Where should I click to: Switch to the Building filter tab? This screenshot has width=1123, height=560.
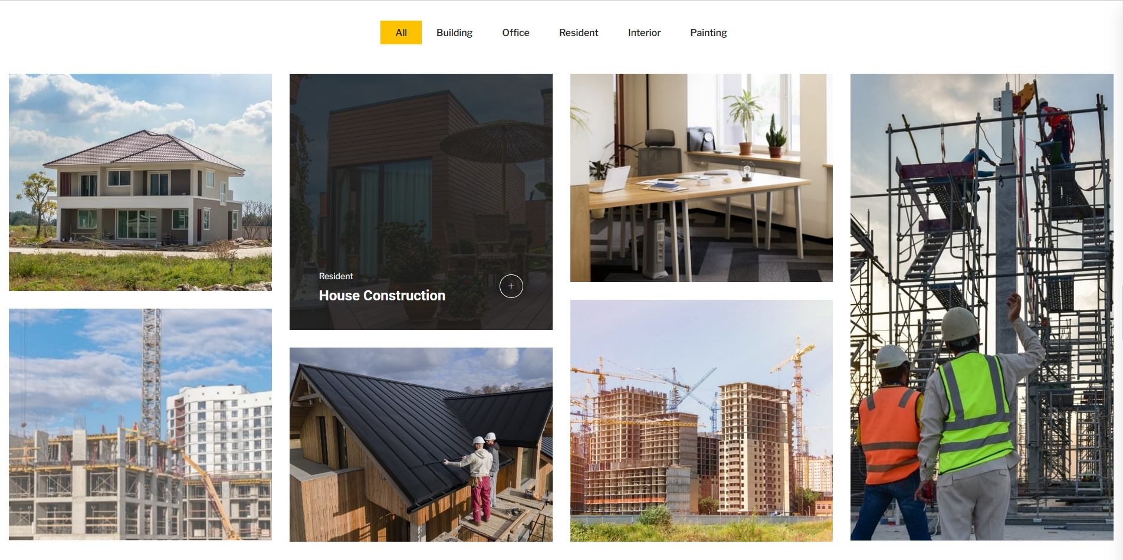click(454, 32)
